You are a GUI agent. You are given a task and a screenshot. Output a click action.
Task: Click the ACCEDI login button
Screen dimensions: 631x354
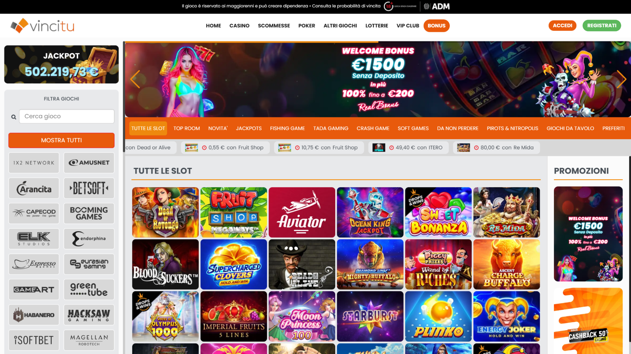pyautogui.click(x=562, y=26)
